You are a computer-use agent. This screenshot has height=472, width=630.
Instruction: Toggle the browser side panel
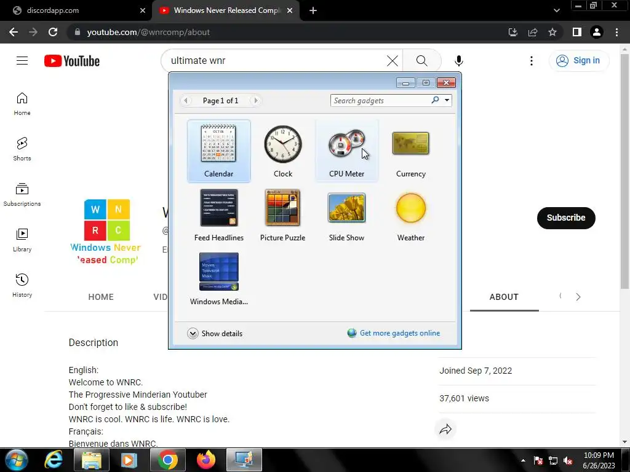(577, 32)
